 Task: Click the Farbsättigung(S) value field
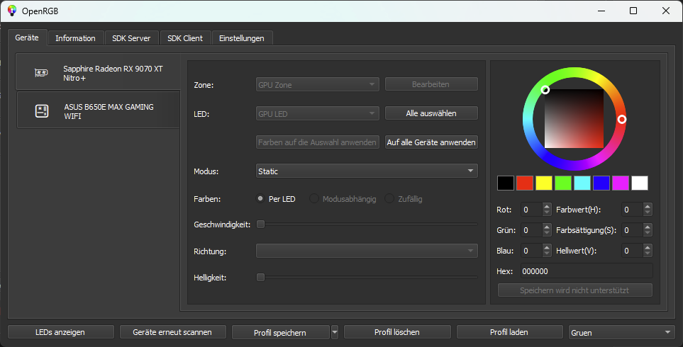tap(633, 230)
